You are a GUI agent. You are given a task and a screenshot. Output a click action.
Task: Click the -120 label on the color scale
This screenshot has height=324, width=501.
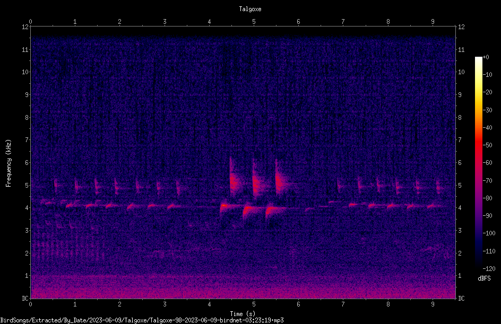click(x=489, y=269)
